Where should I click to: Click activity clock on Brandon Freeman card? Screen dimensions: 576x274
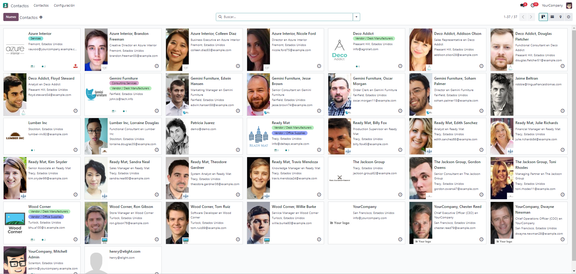click(157, 66)
